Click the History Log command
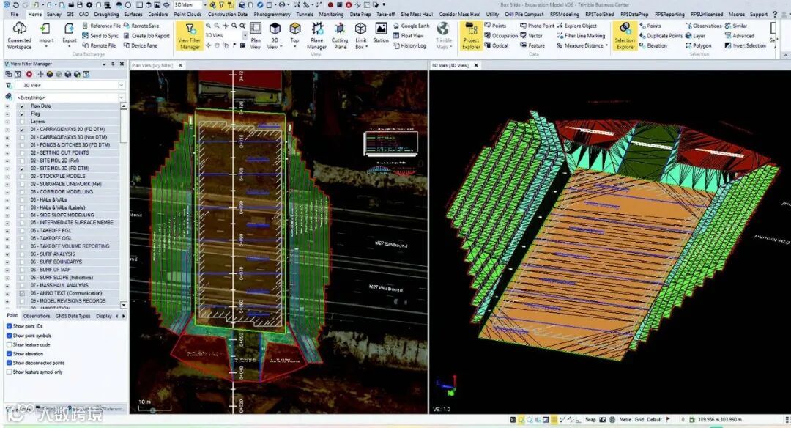Viewport: 791px width, 428px height. tap(409, 45)
